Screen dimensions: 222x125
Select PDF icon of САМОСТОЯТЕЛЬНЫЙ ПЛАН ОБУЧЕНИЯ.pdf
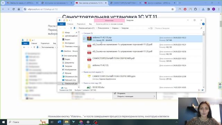click(x=89, y=59)
